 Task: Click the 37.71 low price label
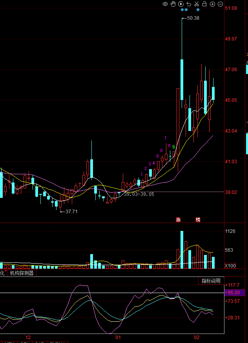pyautogui.click(x=71, y=212)
